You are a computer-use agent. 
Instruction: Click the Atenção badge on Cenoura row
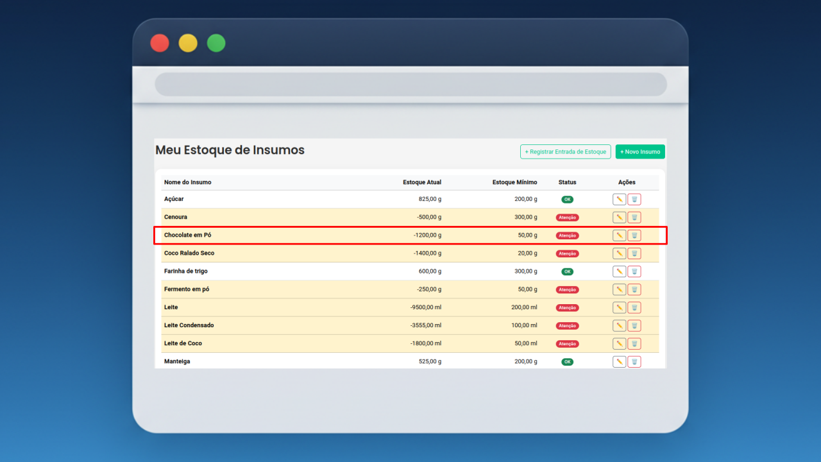[567, 218]
